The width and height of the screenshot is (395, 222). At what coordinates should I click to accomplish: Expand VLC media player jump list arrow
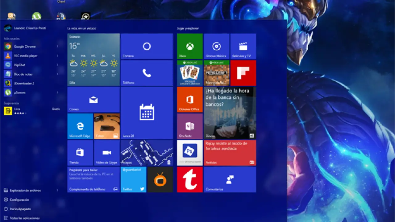[x=57, y=56]
